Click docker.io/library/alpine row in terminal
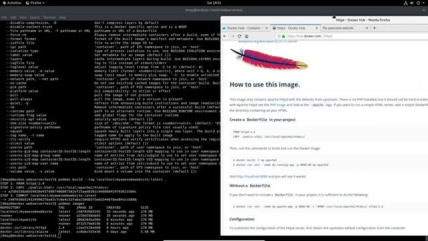The height and width of the screenshot is (241, 428). [x=78, y=232]
